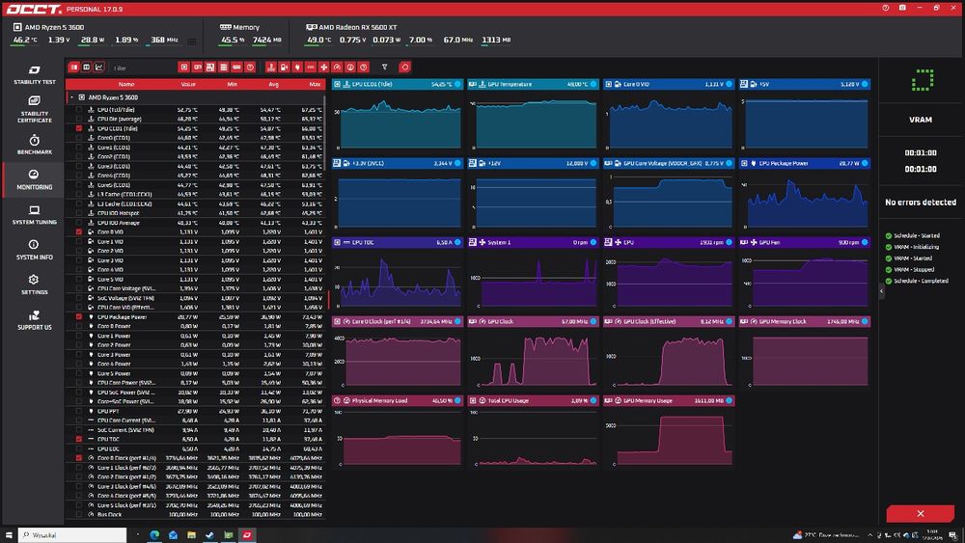The image size is (965, 543).
Task: Sort the table by the Name column
Action: pos(126,84)
